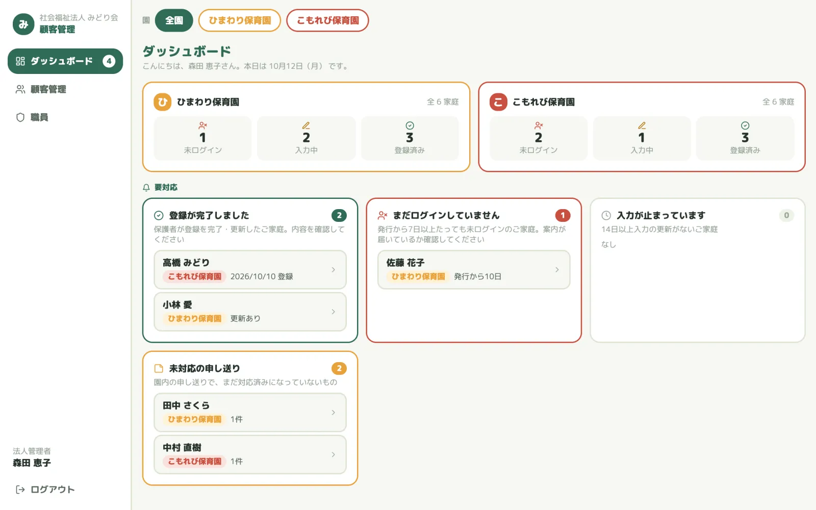This screenshot has width=816, height=510.
Task: Click the orange ひ avatar of ひまわり保育園
Action: tap(162, 102)
